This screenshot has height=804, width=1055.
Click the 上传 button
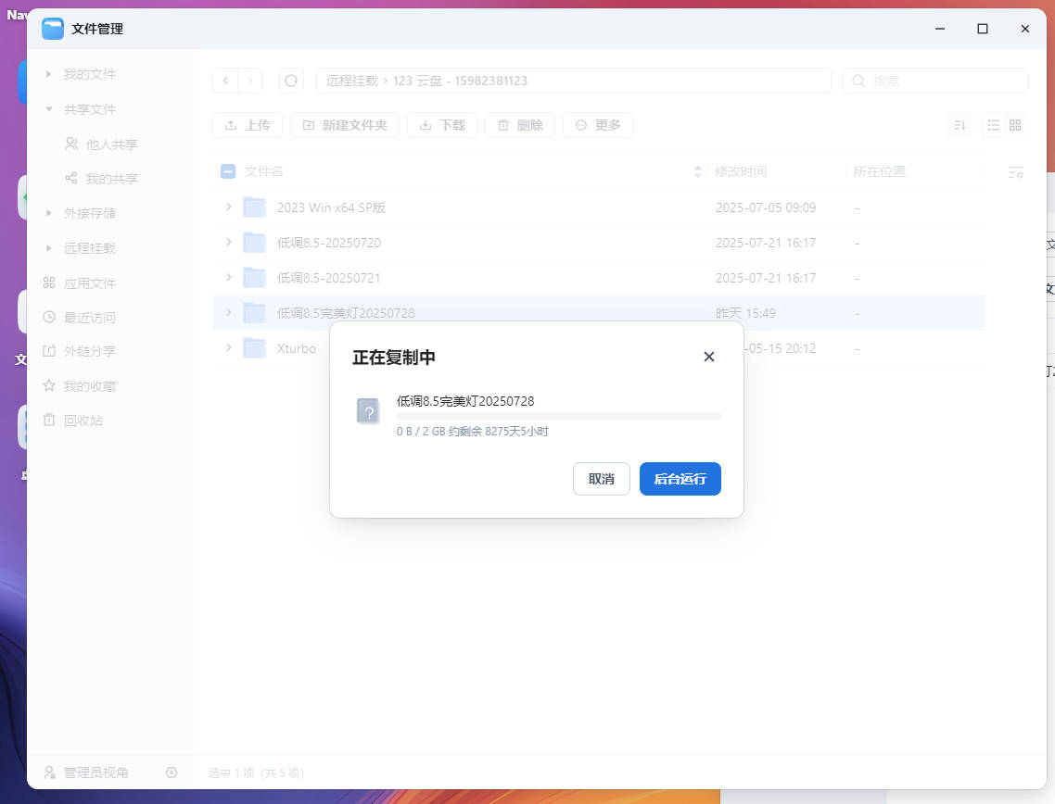click(248, 125)
